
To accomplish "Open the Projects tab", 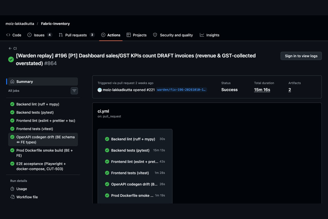I will (x=137, y=35).
